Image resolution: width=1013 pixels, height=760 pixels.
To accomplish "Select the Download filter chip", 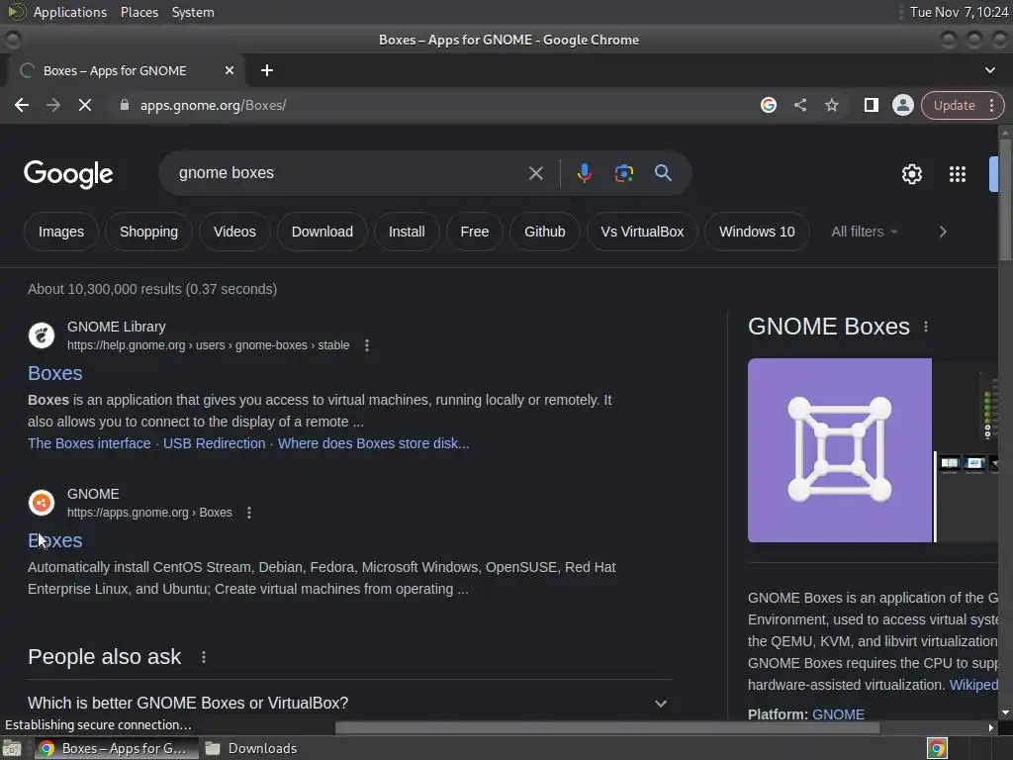I will tap(322, 232).
